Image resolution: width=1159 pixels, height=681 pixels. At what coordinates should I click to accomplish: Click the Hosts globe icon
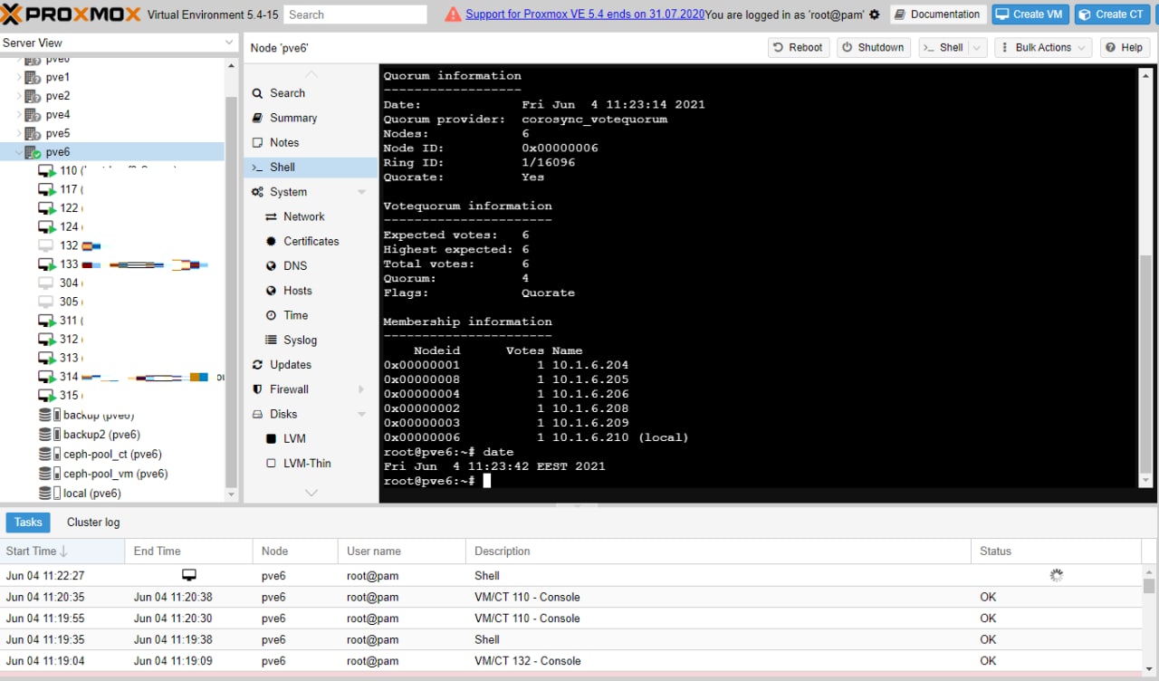(x=271, y=290)
